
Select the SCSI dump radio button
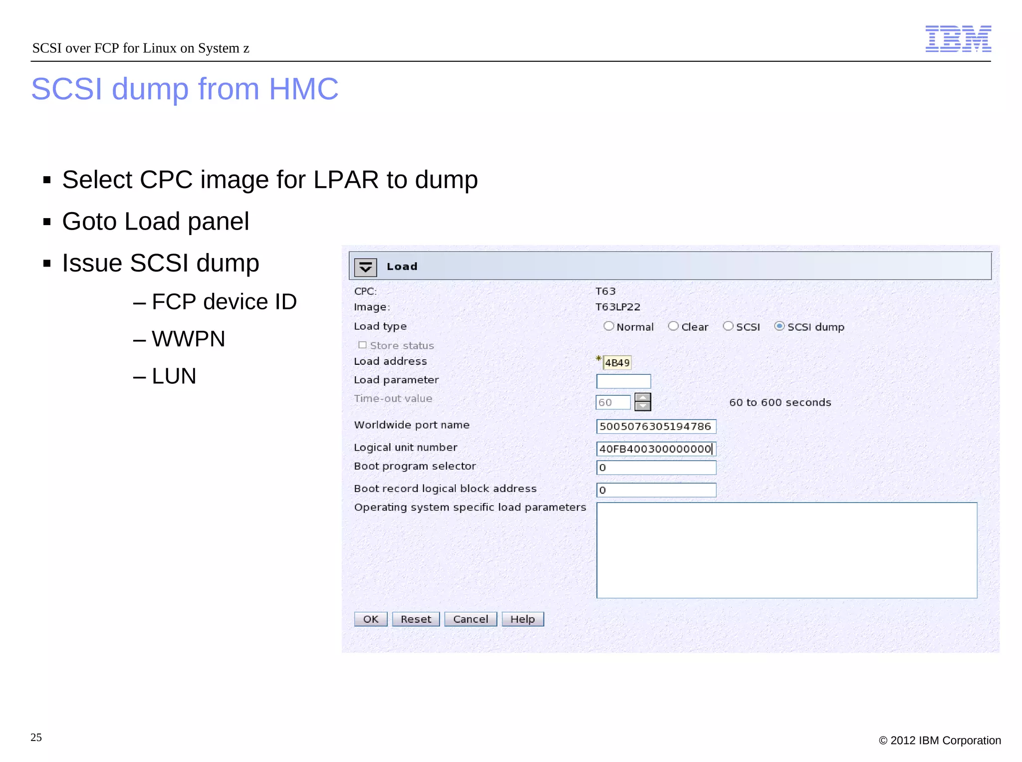(x=779, y=326)
